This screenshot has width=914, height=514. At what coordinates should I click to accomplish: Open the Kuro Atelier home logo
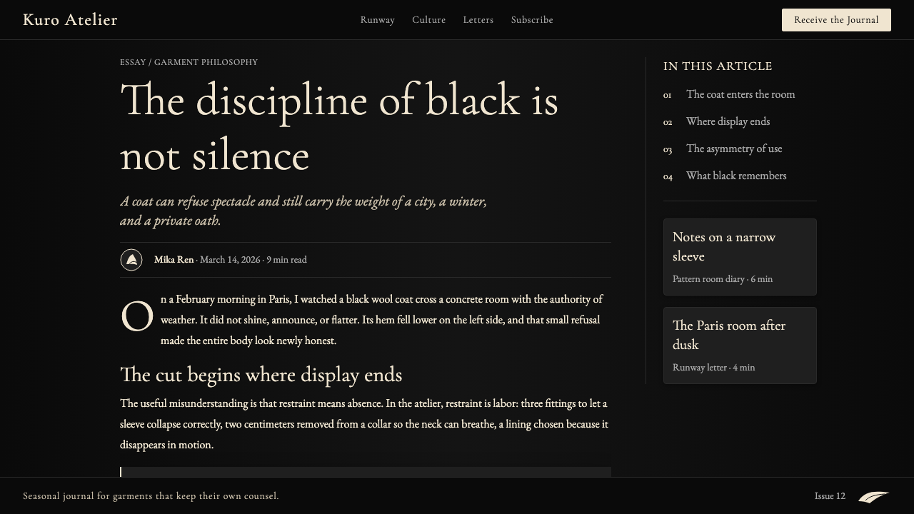pos(70,20)
